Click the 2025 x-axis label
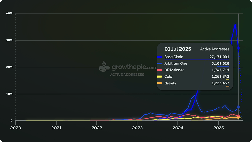This screenshot has height=142, width=252. pos(218,128)
